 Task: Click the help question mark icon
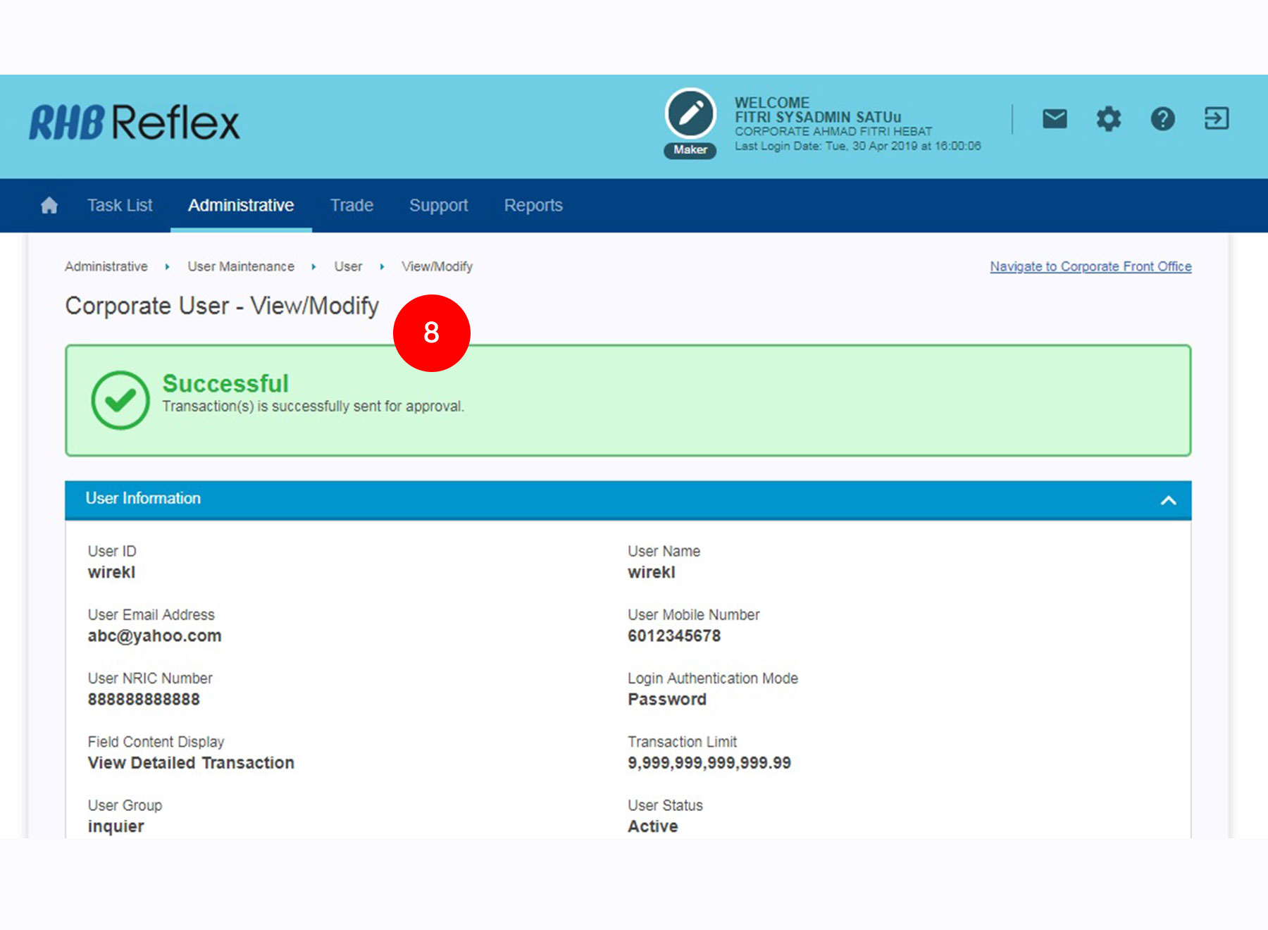[1162, 118]
